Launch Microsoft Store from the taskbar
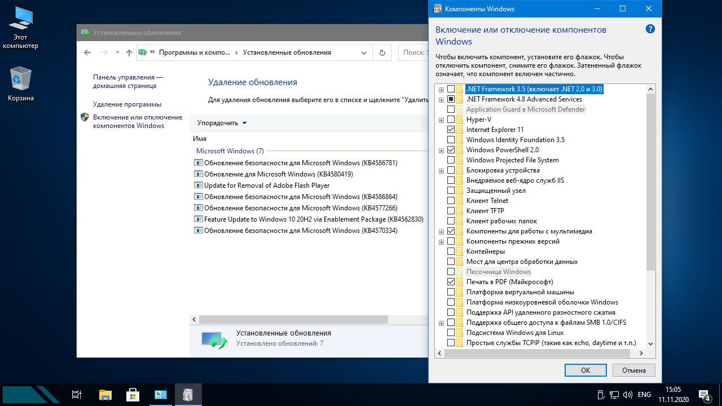 pyautogui.click(x=133, y=395)
